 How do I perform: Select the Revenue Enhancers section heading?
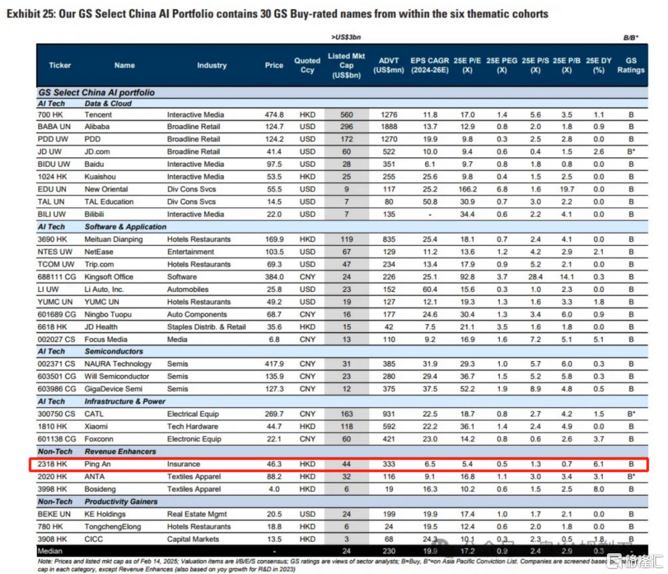121,451
